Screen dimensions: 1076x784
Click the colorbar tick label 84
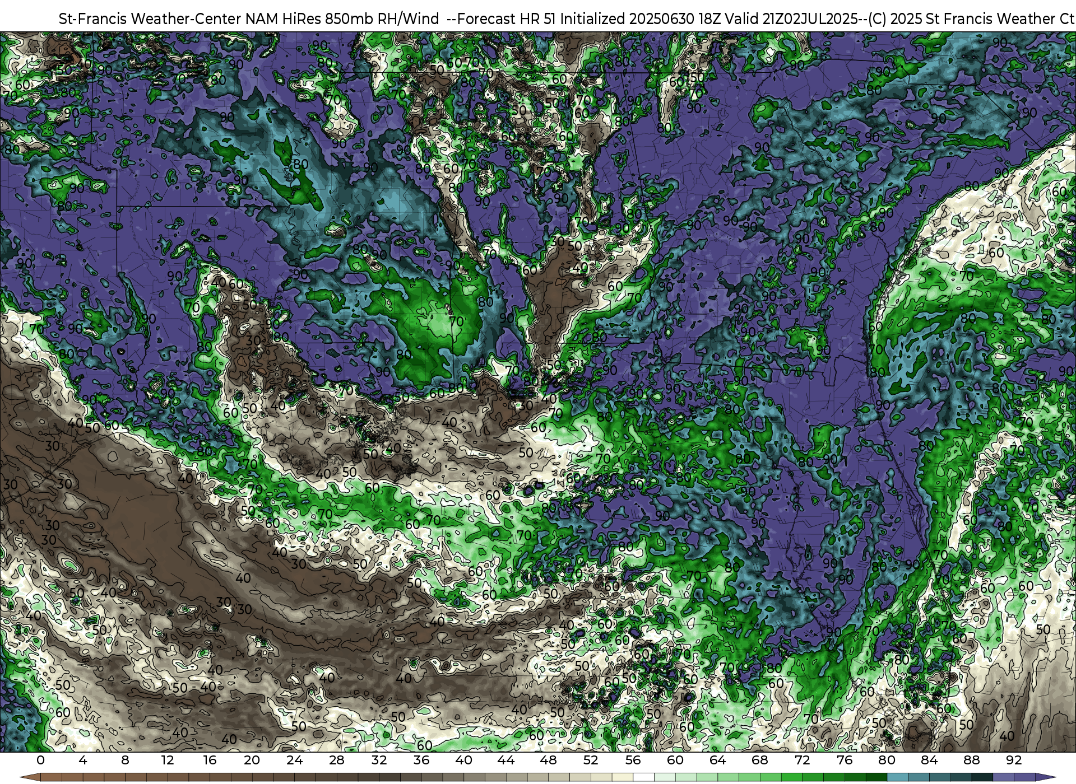(x=929, y=760)
